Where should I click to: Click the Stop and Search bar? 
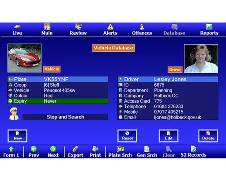[x=65, y=117]
